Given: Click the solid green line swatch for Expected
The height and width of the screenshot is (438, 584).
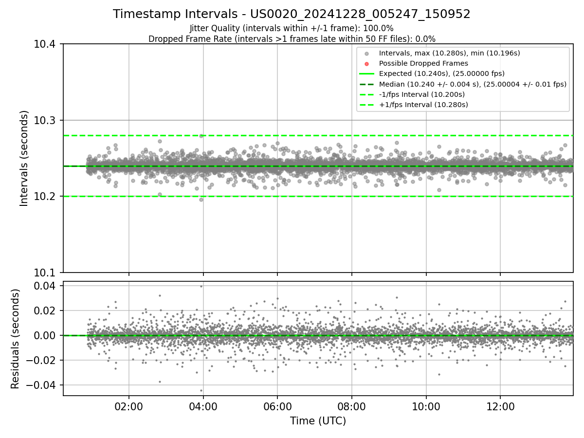Looking at the screenshot, I should 367,74.
